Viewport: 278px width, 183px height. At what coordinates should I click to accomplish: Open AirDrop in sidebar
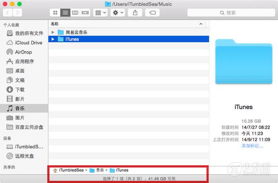(x=25, y=52)
